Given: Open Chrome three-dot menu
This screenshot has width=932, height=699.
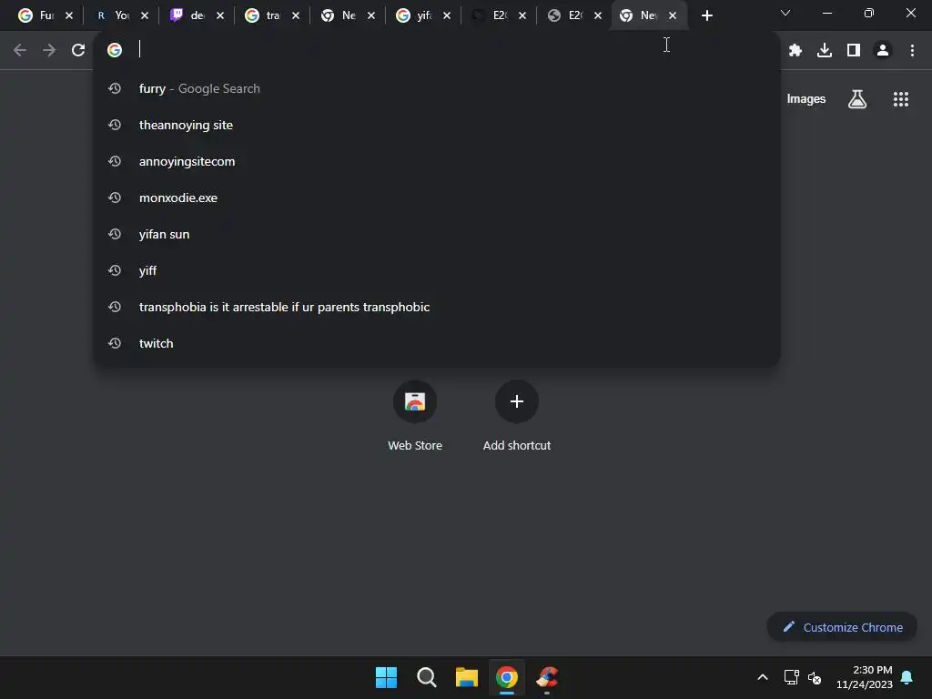Looking at the screenshot, I should pyautogui.click(x=912, y=51).
